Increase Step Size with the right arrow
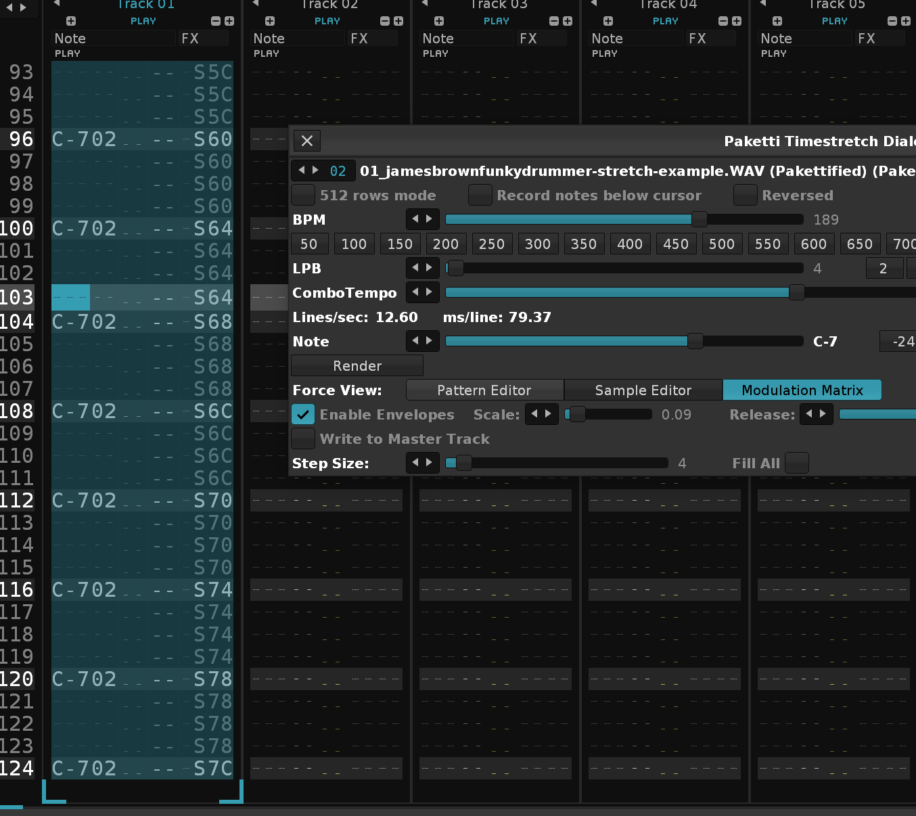This screenshot has height=816, width=916. coord(430,463)
